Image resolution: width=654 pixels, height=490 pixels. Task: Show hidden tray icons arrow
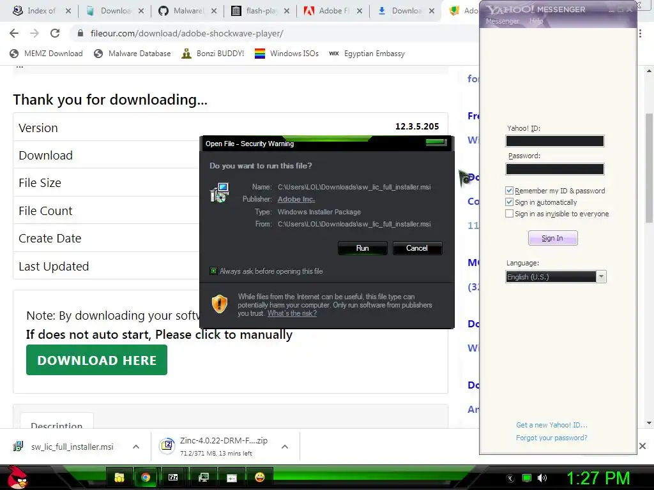(x=510, y=479)
